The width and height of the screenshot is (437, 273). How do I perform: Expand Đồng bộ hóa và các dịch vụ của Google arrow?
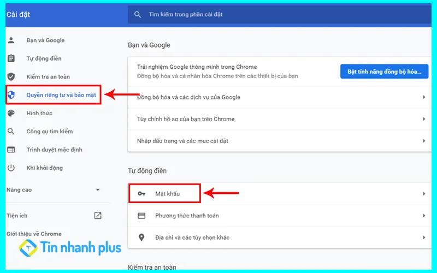pyautogui.click(x=424, y=97)
